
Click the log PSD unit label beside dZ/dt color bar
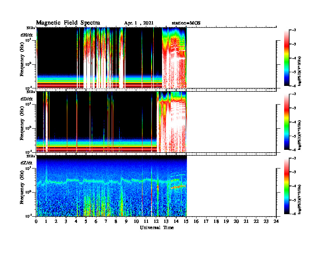click(300, 199)
